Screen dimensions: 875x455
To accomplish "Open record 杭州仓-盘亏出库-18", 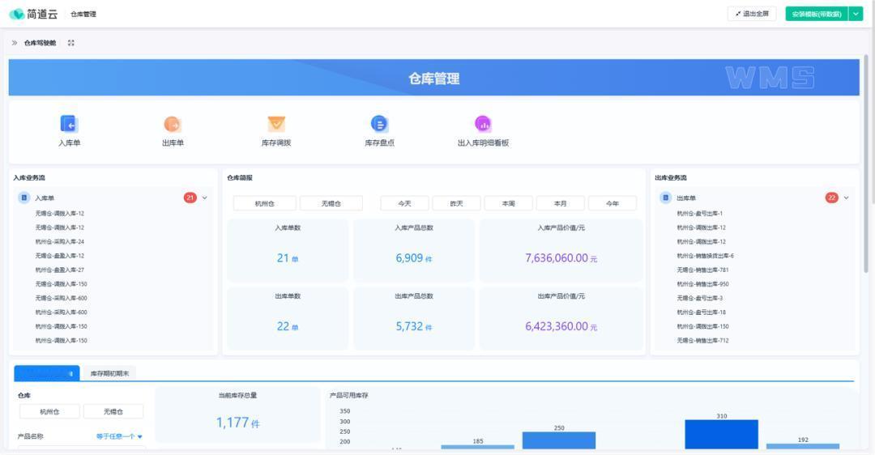I will click(701, 313).
